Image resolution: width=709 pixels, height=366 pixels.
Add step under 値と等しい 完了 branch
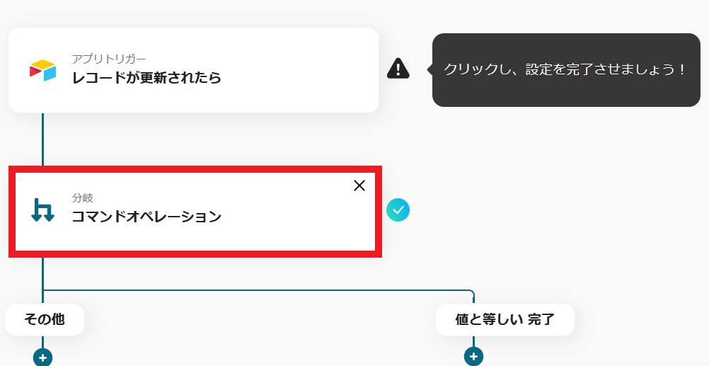coord(473,357)
